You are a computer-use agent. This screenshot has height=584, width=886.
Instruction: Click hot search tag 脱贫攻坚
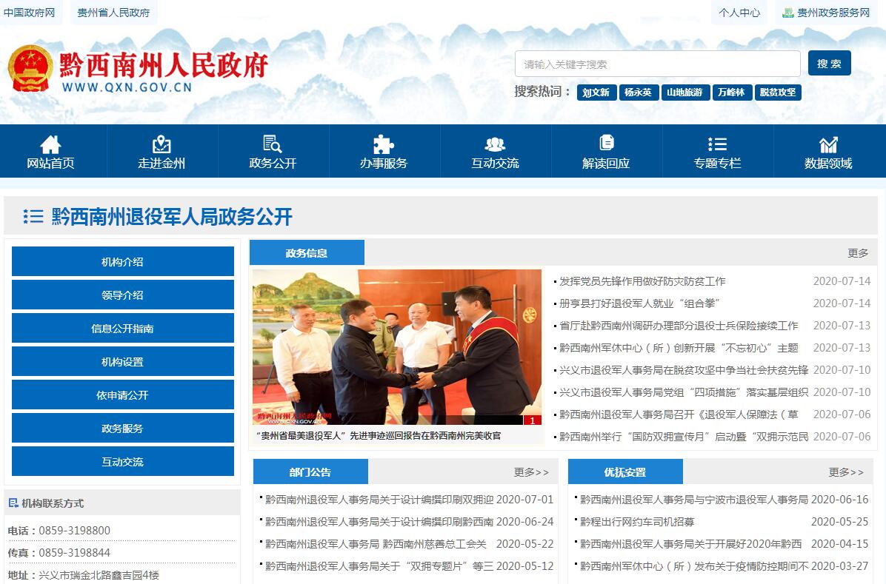(778, 92)
